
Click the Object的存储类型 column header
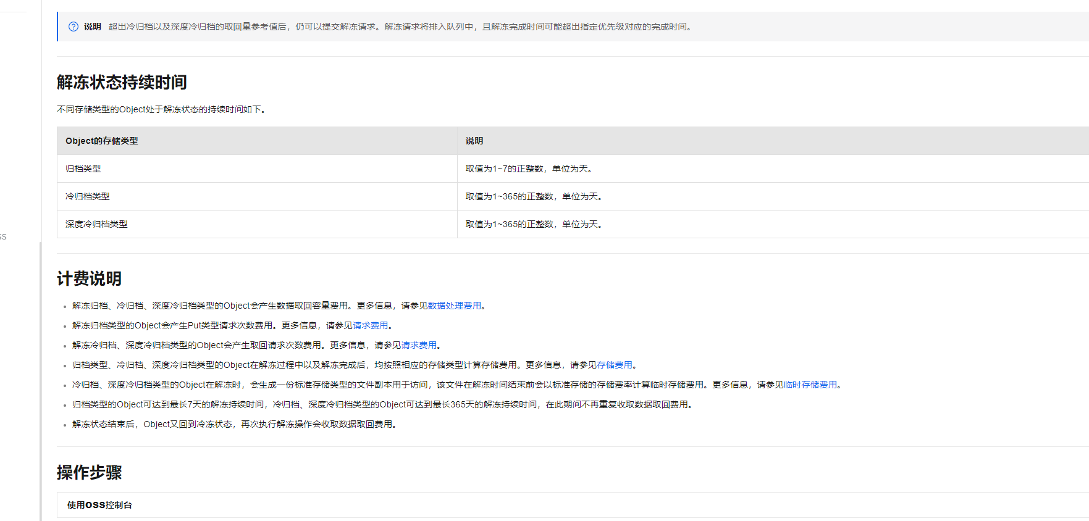point(257,141)
